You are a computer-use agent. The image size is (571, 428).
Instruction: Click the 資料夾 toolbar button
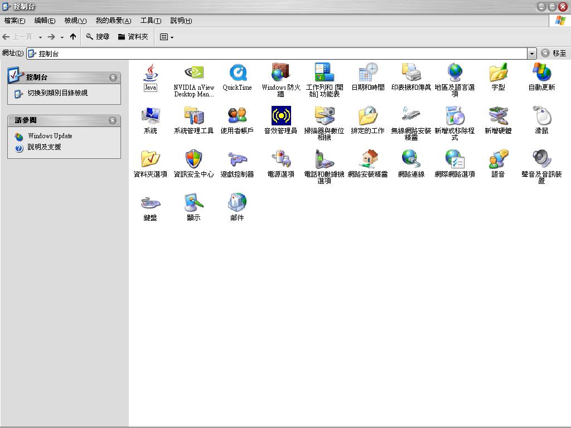click(133, 37)
